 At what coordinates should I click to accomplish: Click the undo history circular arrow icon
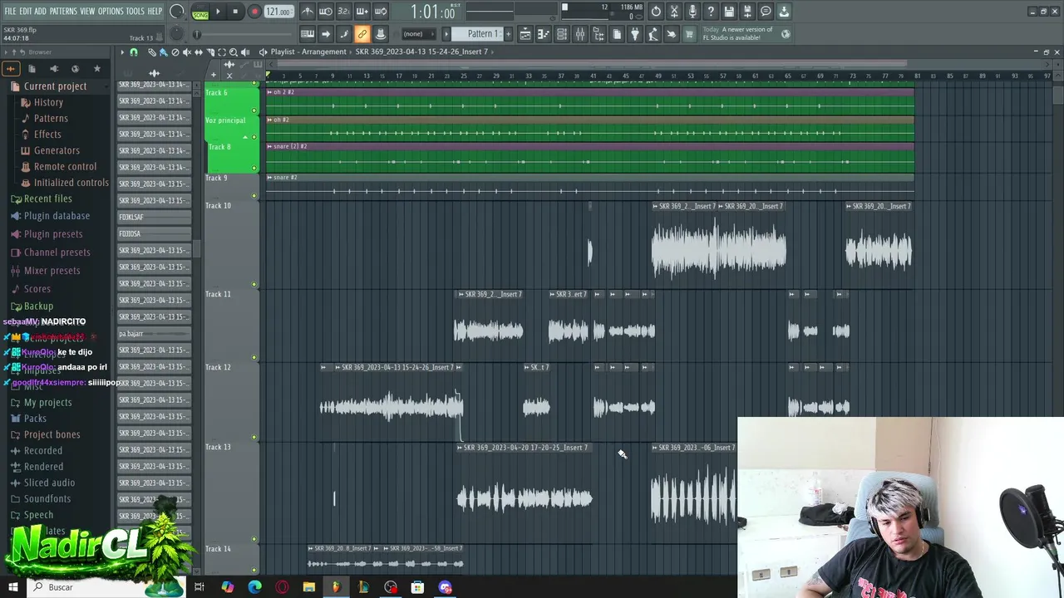pyautogui.click(x=656, y=12)
